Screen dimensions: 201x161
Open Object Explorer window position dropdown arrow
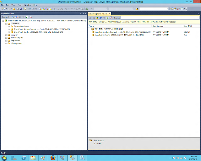click(81, 13)
